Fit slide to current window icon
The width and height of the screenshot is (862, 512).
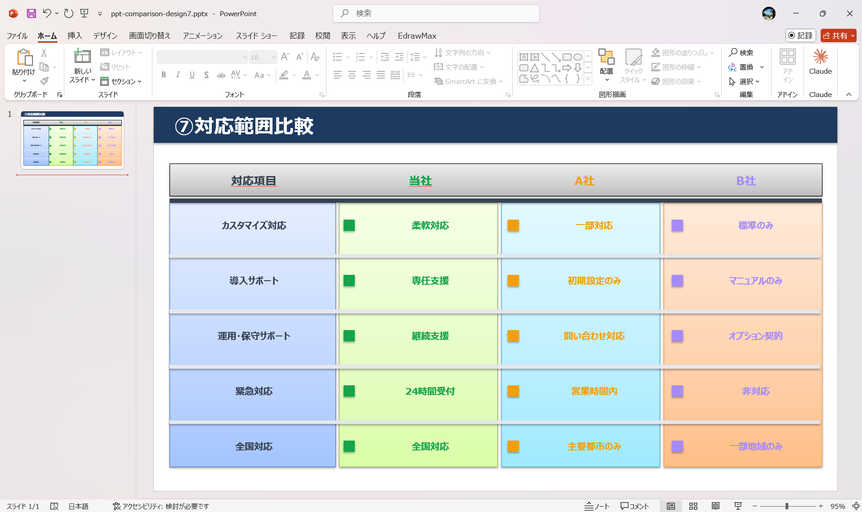click(856, 506)
